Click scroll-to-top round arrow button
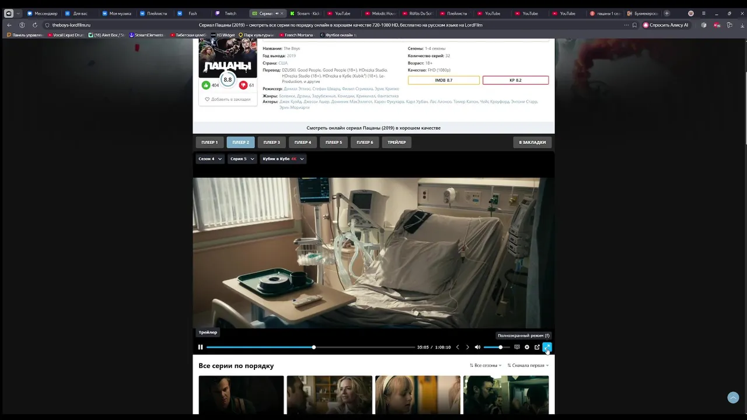Screen dimensions: 747x420 tap(733, 397)
